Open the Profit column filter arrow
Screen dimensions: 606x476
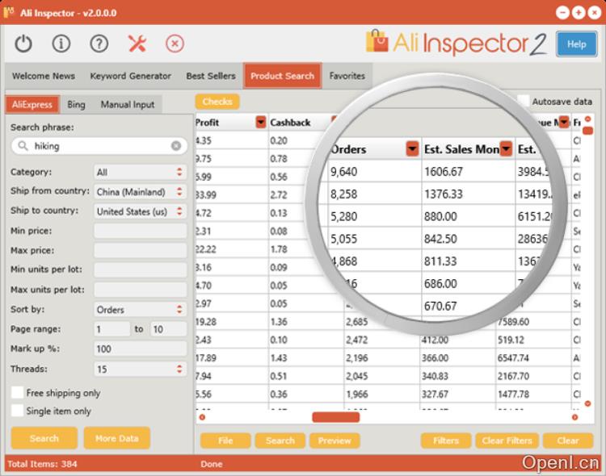tap(261, 123)
